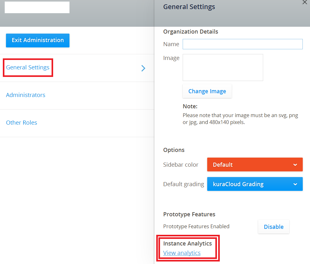Click the arrow on Default grading dropdown
310x264 pixels.
click(295, 184)
